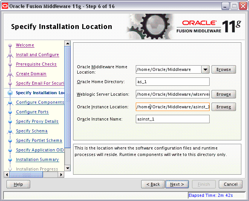The height and width of the screenshot is (201, 249).
Task: Open the Specify Schema step
Action: (x=32, y=131)
